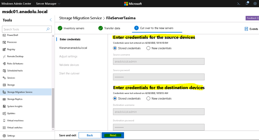Click the Services gears icon
This screenshot has width=259, height=140.
pos(4,78)
